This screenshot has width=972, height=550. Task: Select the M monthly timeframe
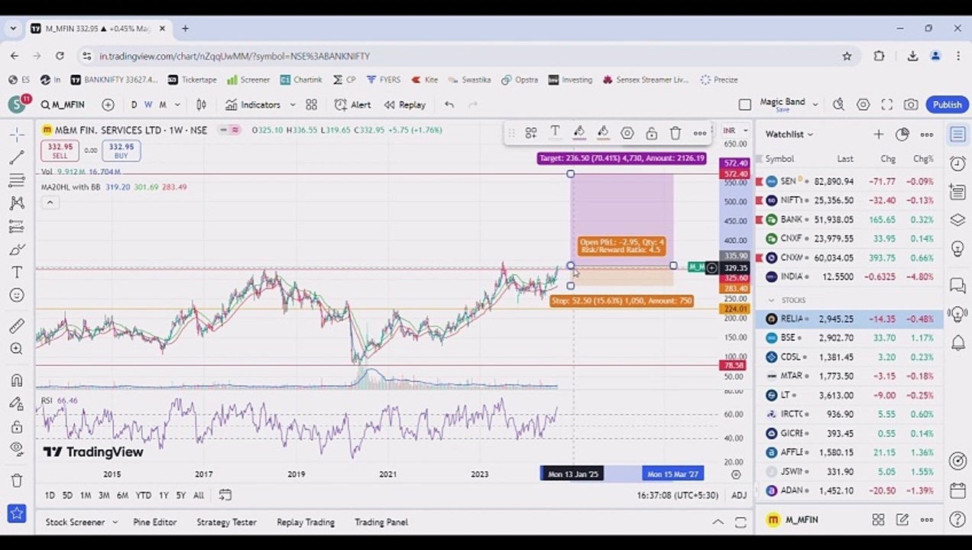(x=163, y=105)
